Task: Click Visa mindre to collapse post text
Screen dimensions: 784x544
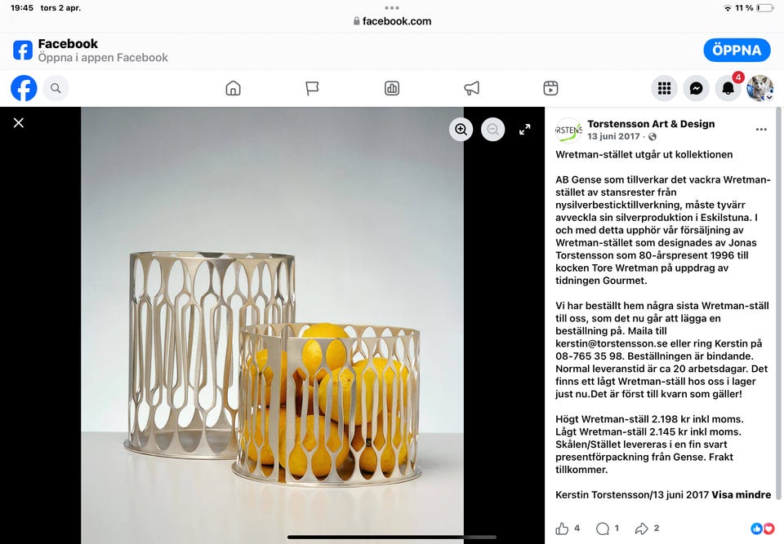Action: [x=741, y=494]
